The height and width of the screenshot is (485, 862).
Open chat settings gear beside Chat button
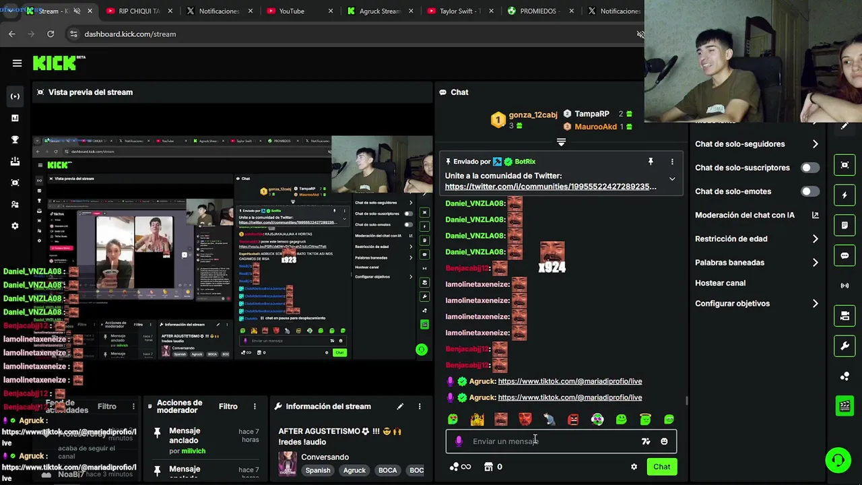[x=634, y=467]
